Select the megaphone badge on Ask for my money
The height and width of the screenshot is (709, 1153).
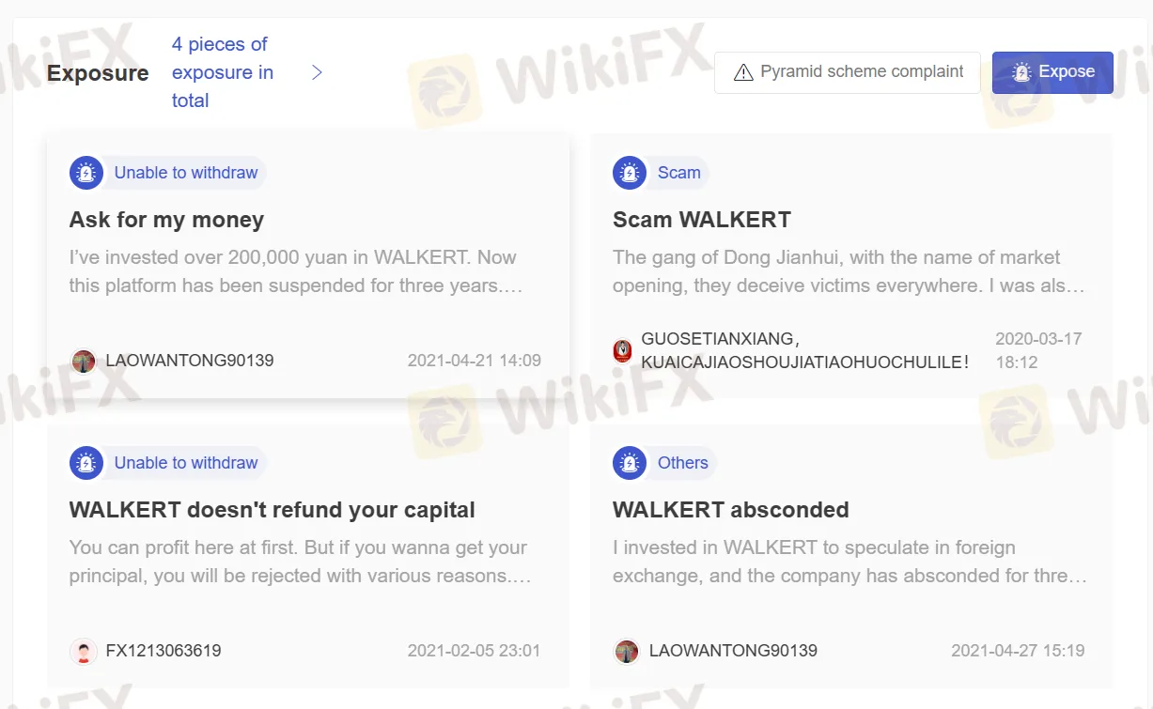pos(86,173)
